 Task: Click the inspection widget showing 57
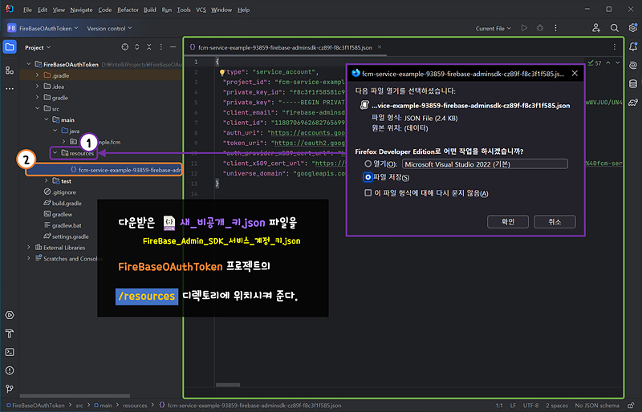(595, 63)
